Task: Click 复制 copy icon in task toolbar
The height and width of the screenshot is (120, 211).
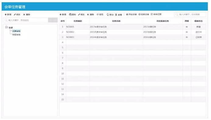Action: [x=70, y=15]
